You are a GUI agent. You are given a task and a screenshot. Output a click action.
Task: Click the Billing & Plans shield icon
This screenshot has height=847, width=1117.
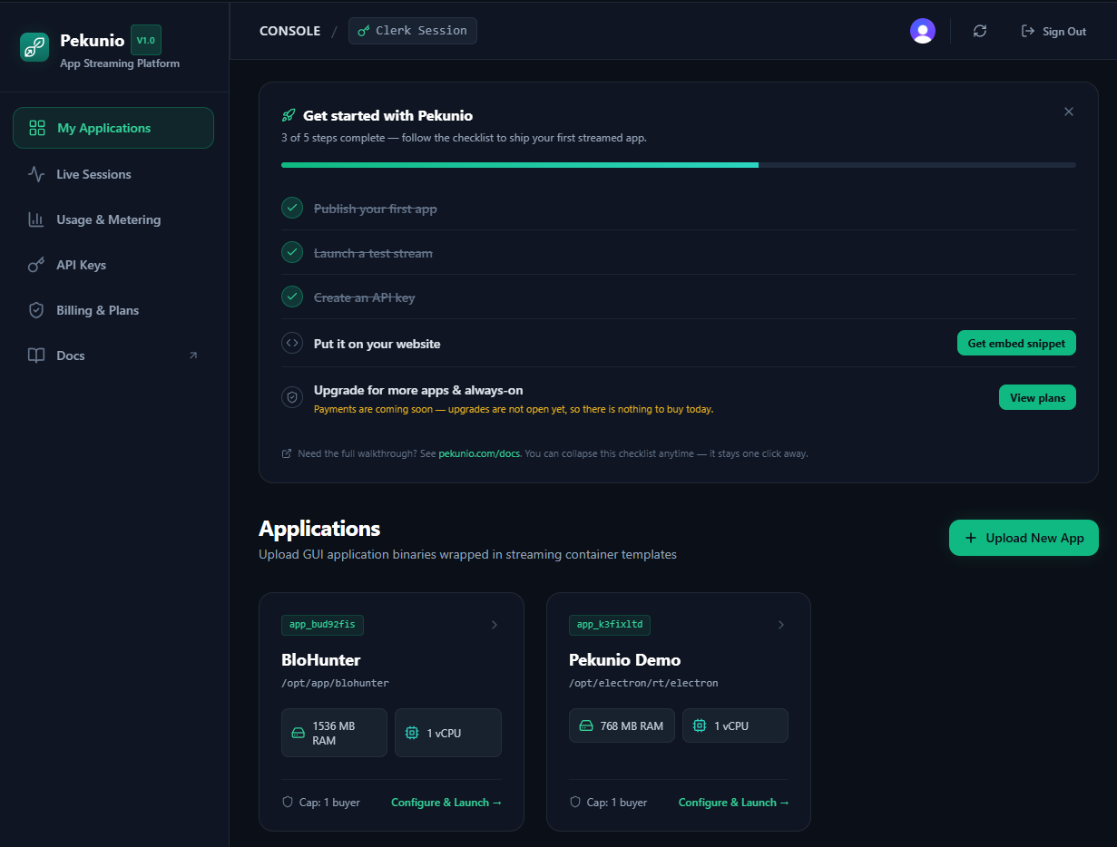tap(36, 310)
